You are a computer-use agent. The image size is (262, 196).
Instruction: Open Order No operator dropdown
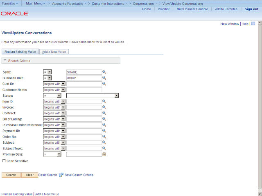[x=54, y=137]
